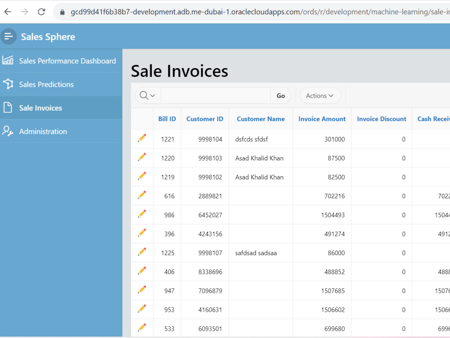Click invoice amount 491274
Image resolution: width=450 pixels, height=338 pixels.
tap(335, 234)
